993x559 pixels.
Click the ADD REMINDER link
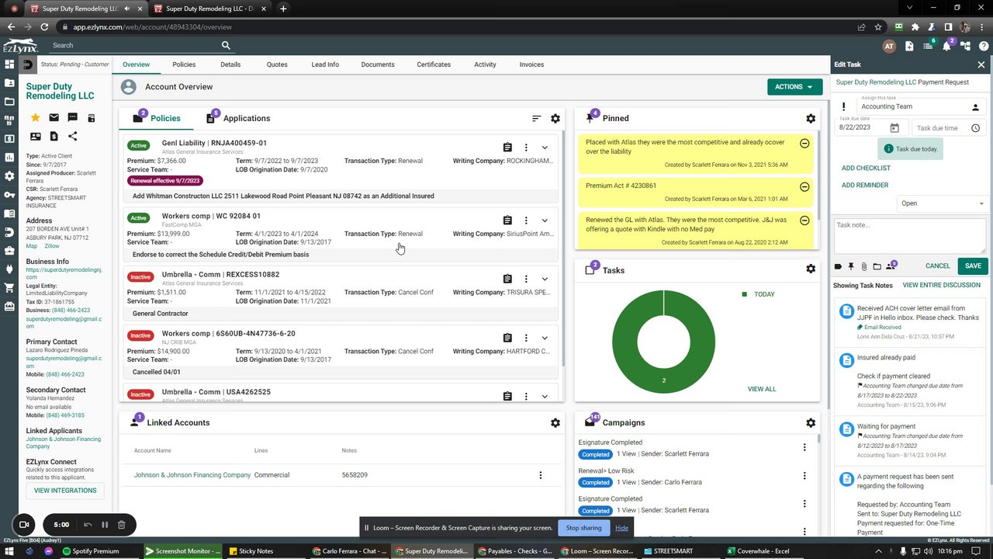(x=865, y=186)
